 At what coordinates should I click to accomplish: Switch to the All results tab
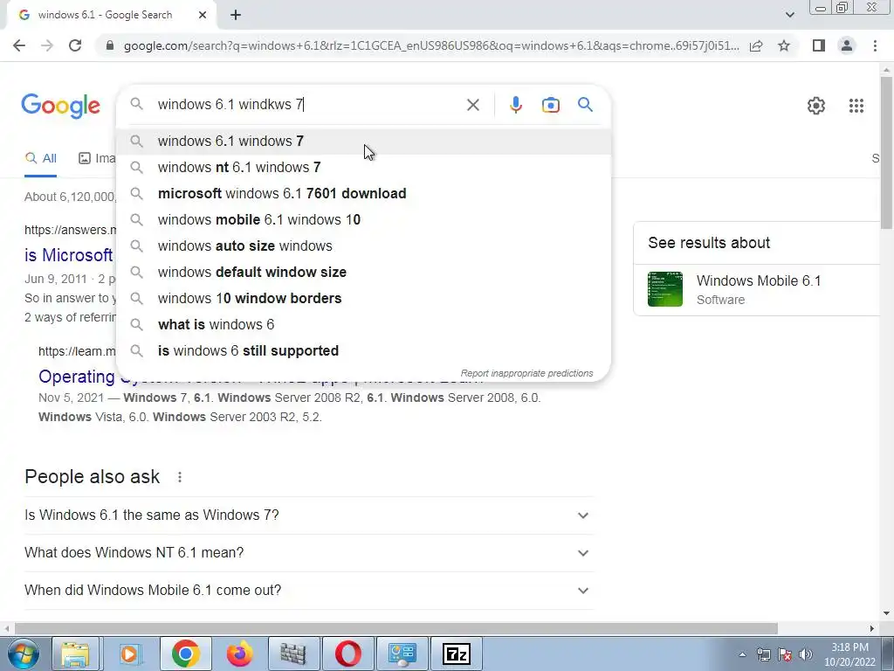tap(40, 159)
